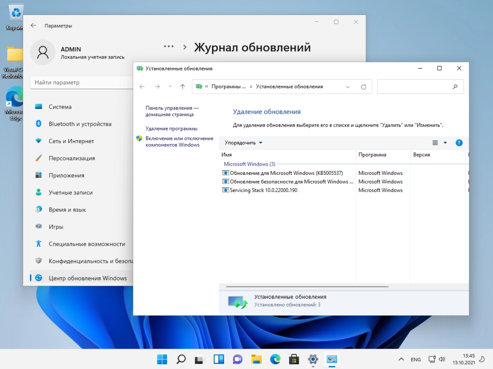The width and height of the screenshot is (493, 369).
Task: Open network icon in system tray
Action: click(432, 359)
